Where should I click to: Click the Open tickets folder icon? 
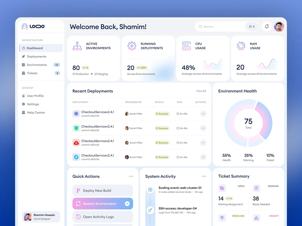tap(222, 188)
